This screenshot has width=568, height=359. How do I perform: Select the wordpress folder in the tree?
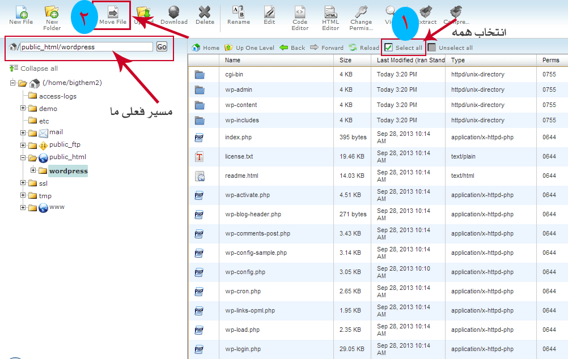point(69,171)
